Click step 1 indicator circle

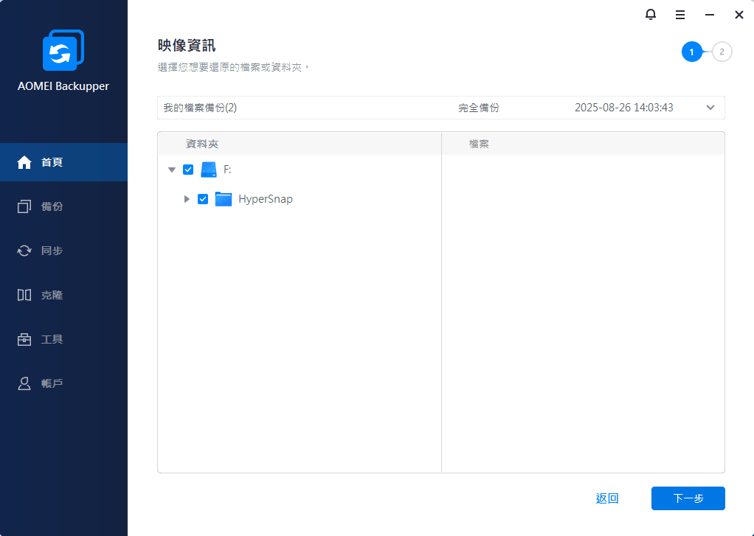tap(692, 52)
